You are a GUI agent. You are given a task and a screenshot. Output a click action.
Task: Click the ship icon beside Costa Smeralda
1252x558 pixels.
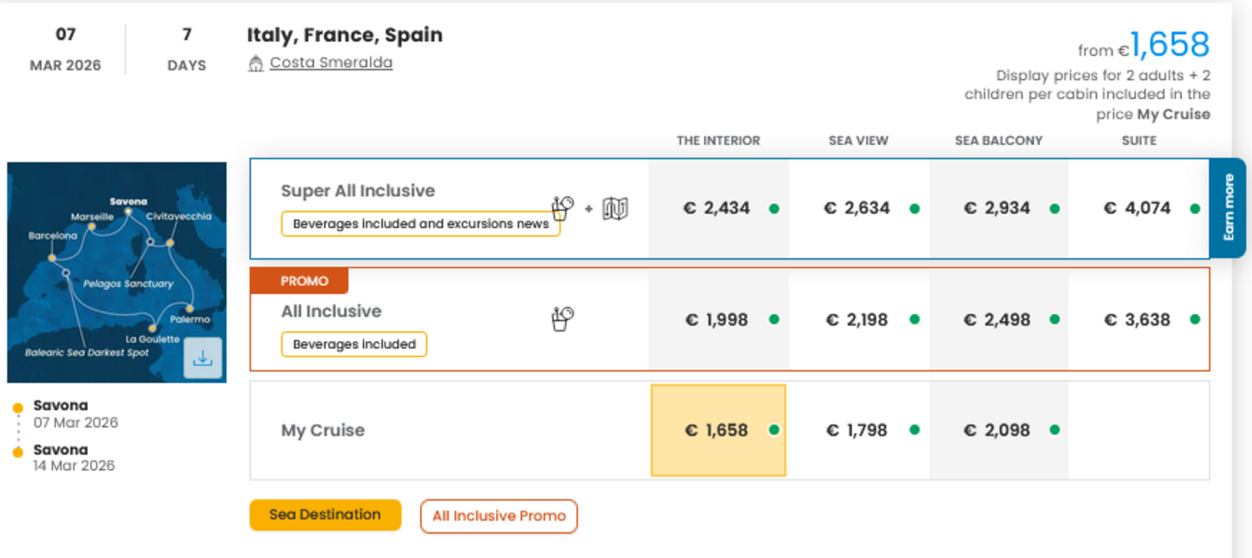pos(256,63)
